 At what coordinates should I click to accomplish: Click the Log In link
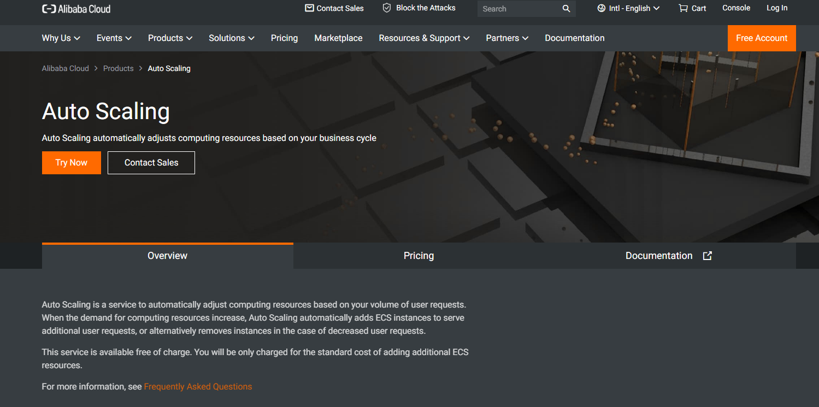pos(777,8)
